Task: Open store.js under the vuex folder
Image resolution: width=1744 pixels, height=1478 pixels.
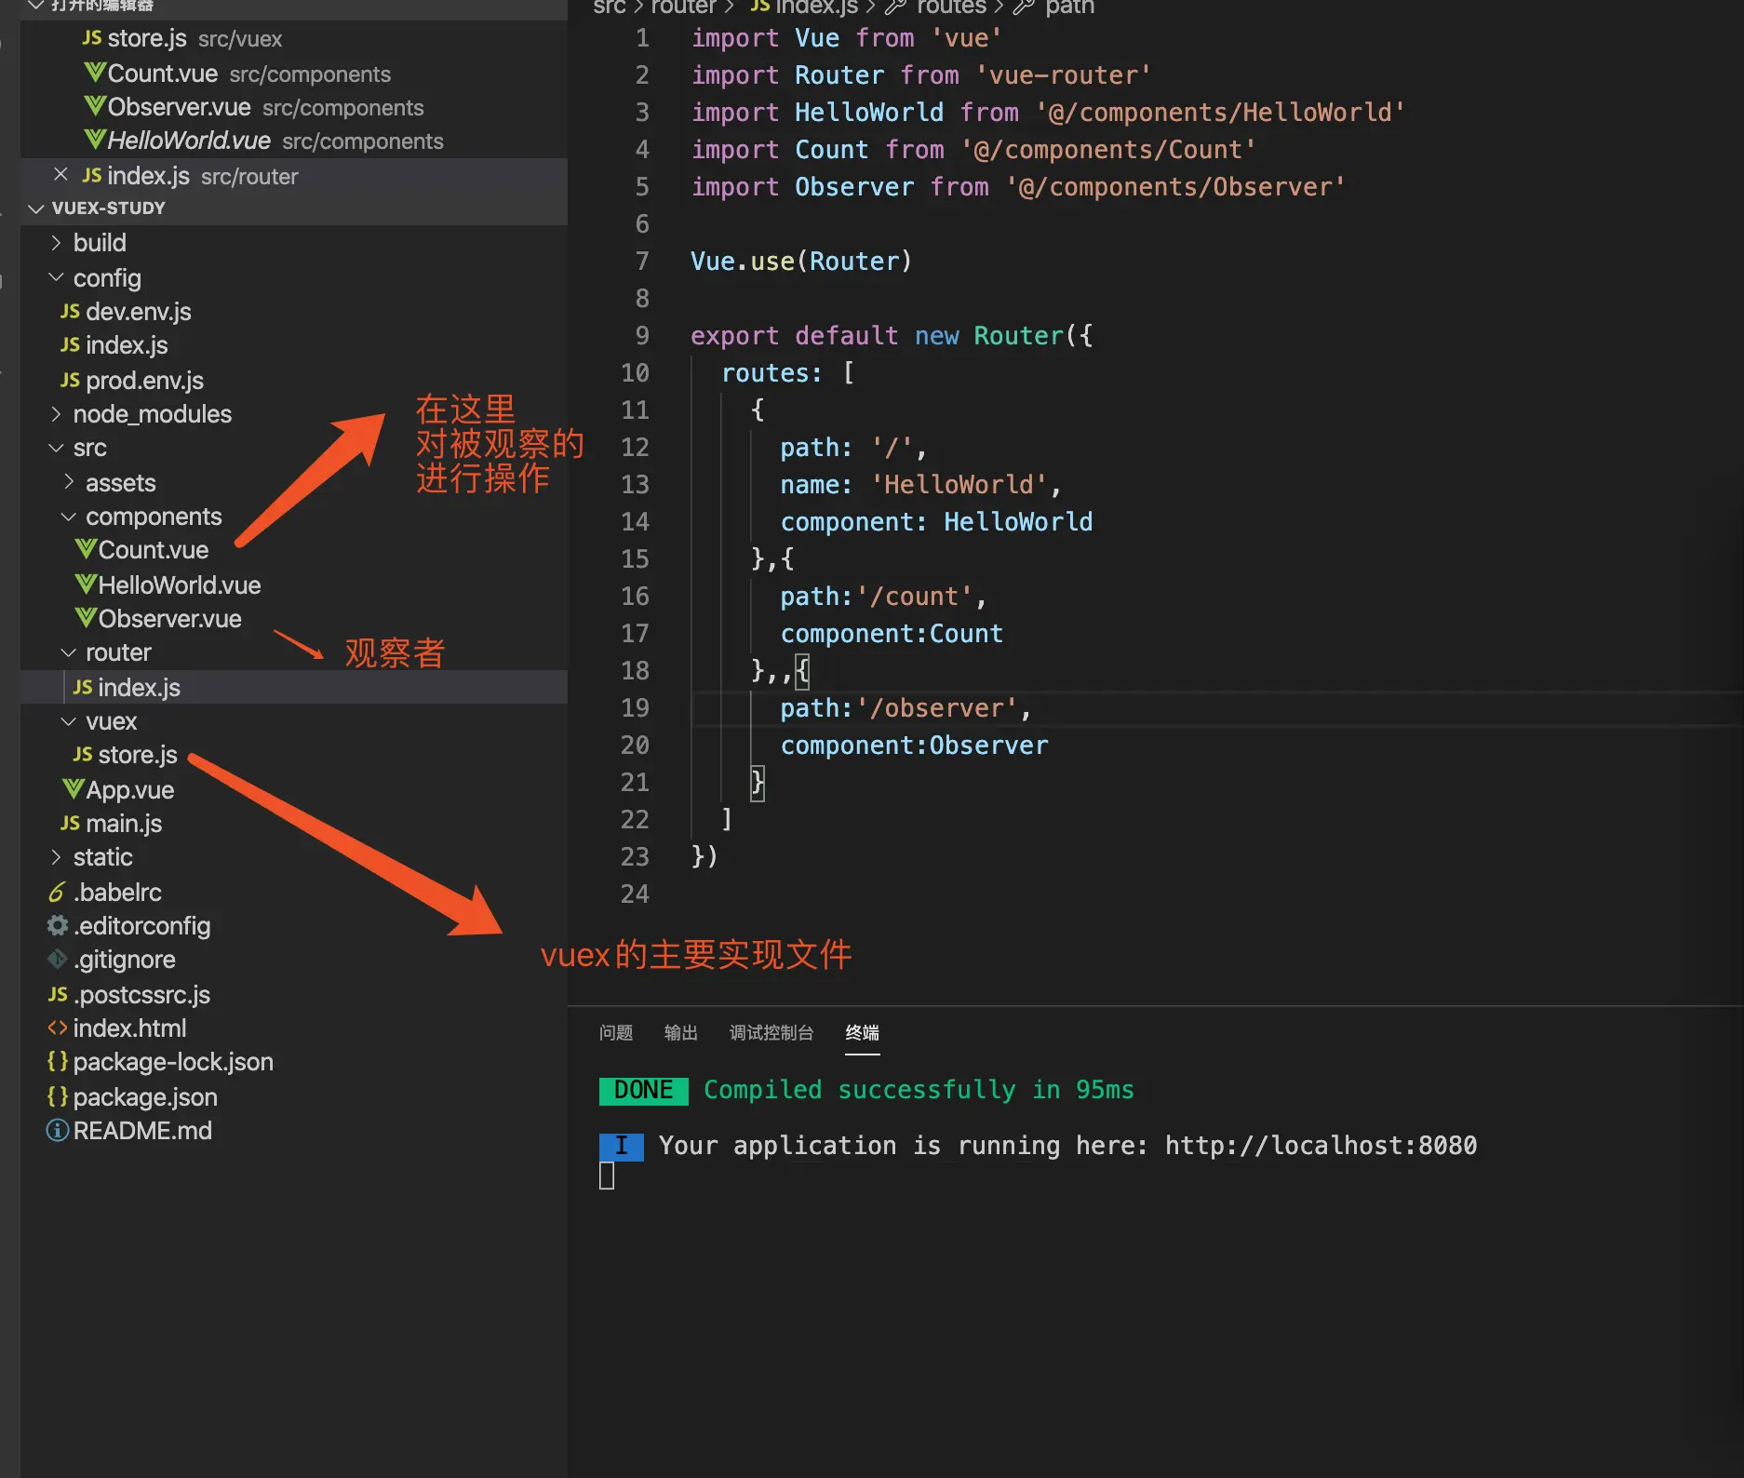Action: [138, 755]
